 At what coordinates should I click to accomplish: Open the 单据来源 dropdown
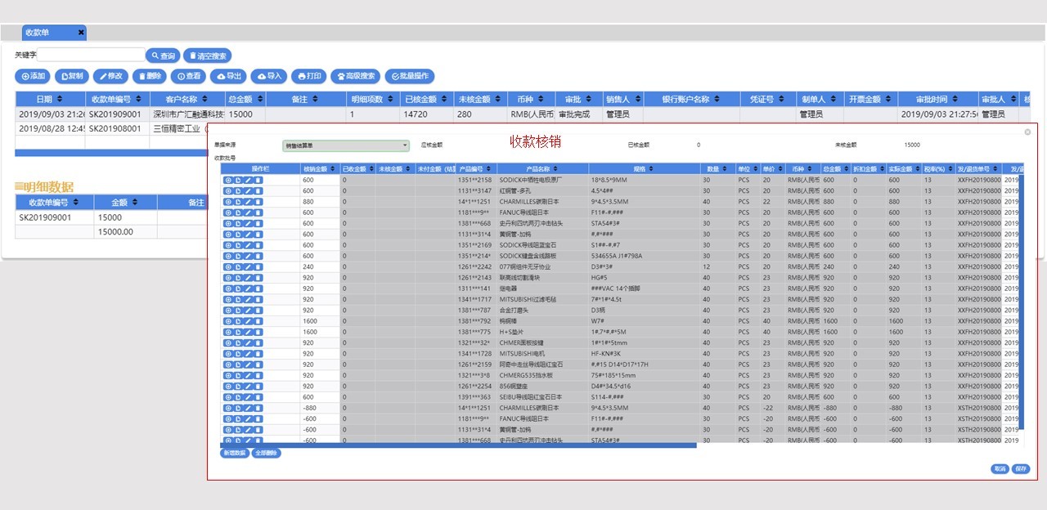pyautogui.click(x=345, y=145)
